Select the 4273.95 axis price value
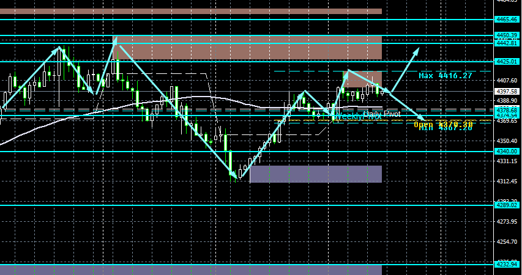The height and width of the screenshot is (275, 522). click(508, 221)
